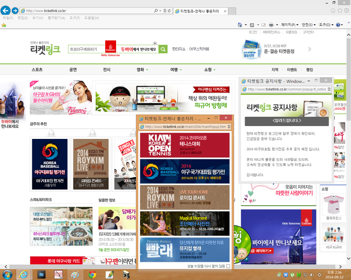Open the settings gear at browser top right

[347, 10]
